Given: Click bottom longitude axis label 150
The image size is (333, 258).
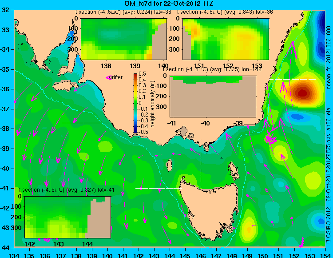Looking at the screenshot, I should click(x=263, y=255).
